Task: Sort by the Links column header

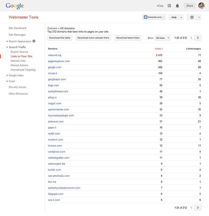Action: pyautogui.click(x=158, y=49)
